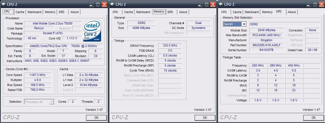Click the DC Mode value 'Symmetric'

pyautogui.click(x=198, y=28)
